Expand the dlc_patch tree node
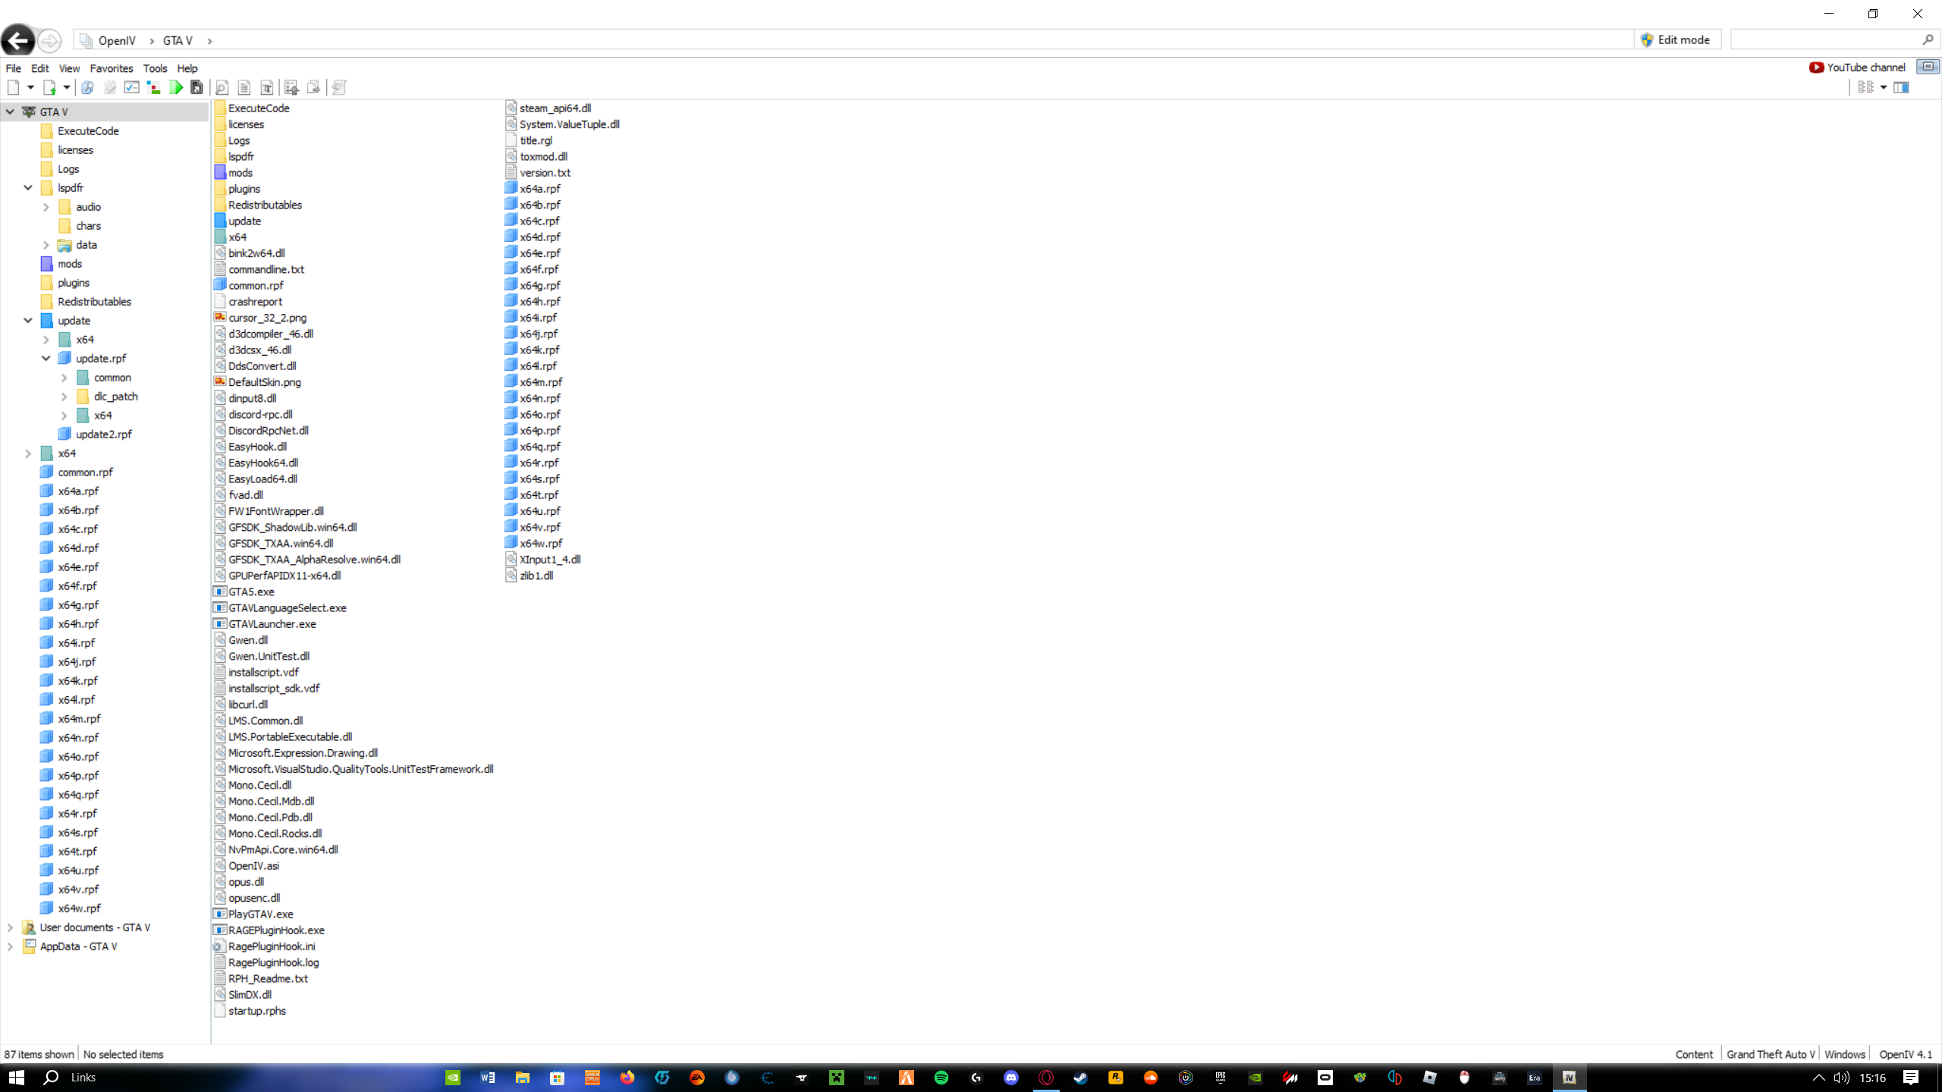The height and width of the screenshot is (1092, 1942). click(x=64, y=397)
